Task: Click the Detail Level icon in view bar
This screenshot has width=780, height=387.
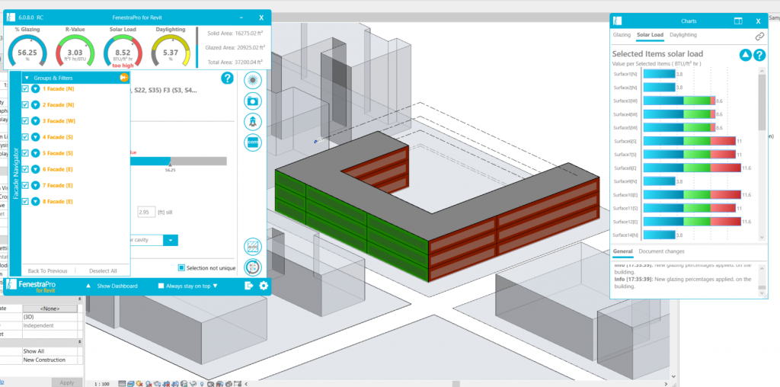Action: (122, 383)
